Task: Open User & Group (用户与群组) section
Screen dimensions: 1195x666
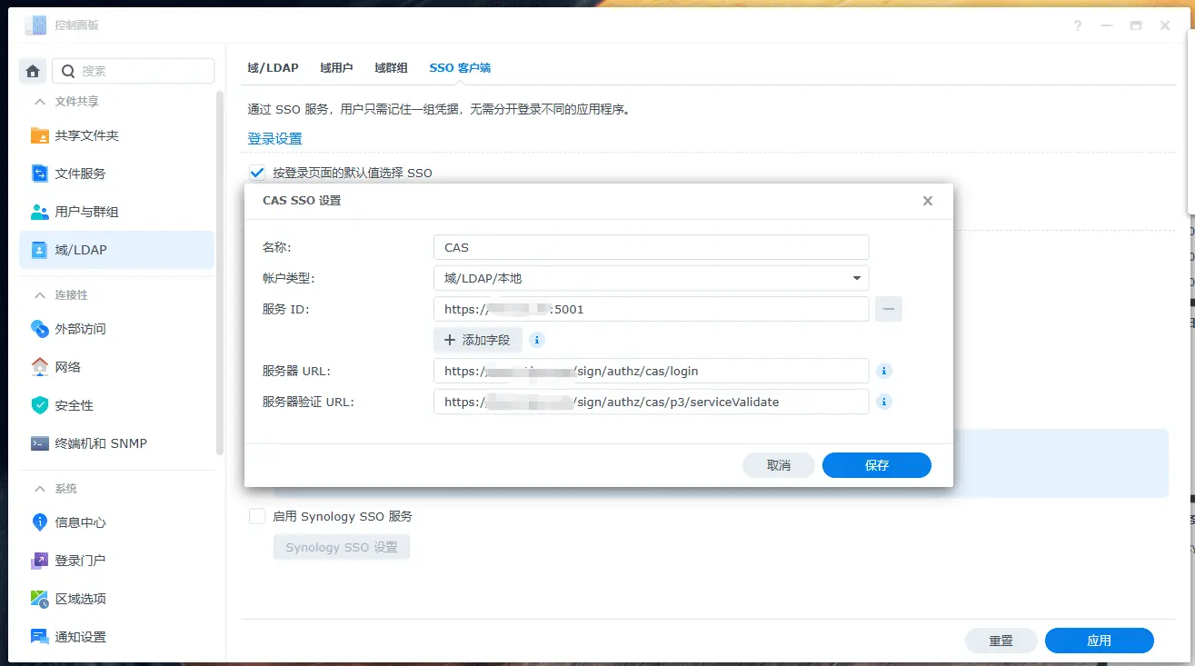Action: point(86,212)
